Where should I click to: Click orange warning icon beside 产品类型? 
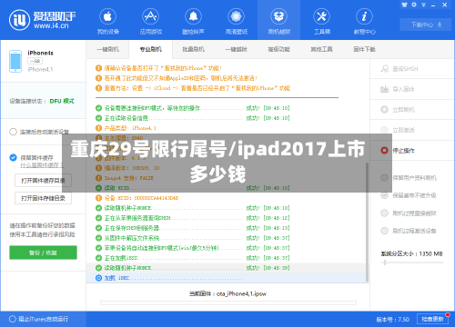click(x=98, y=128)
